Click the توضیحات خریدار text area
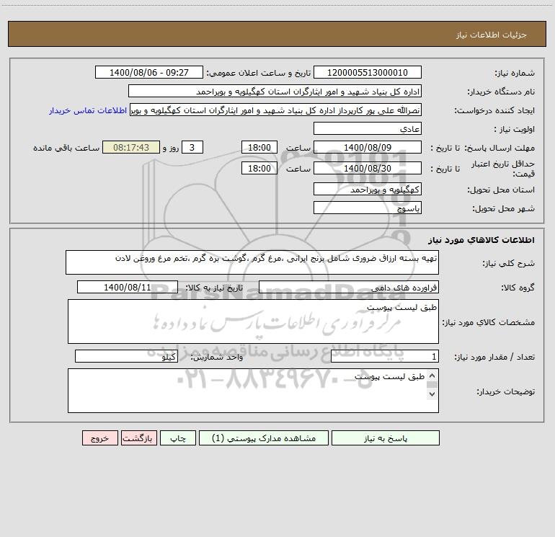555x537 pixels. pyautogui.click(x=253, y=391)
